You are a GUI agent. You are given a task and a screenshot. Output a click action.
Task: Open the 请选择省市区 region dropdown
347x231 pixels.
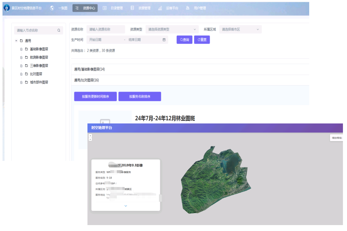click(x=240, y=29)
